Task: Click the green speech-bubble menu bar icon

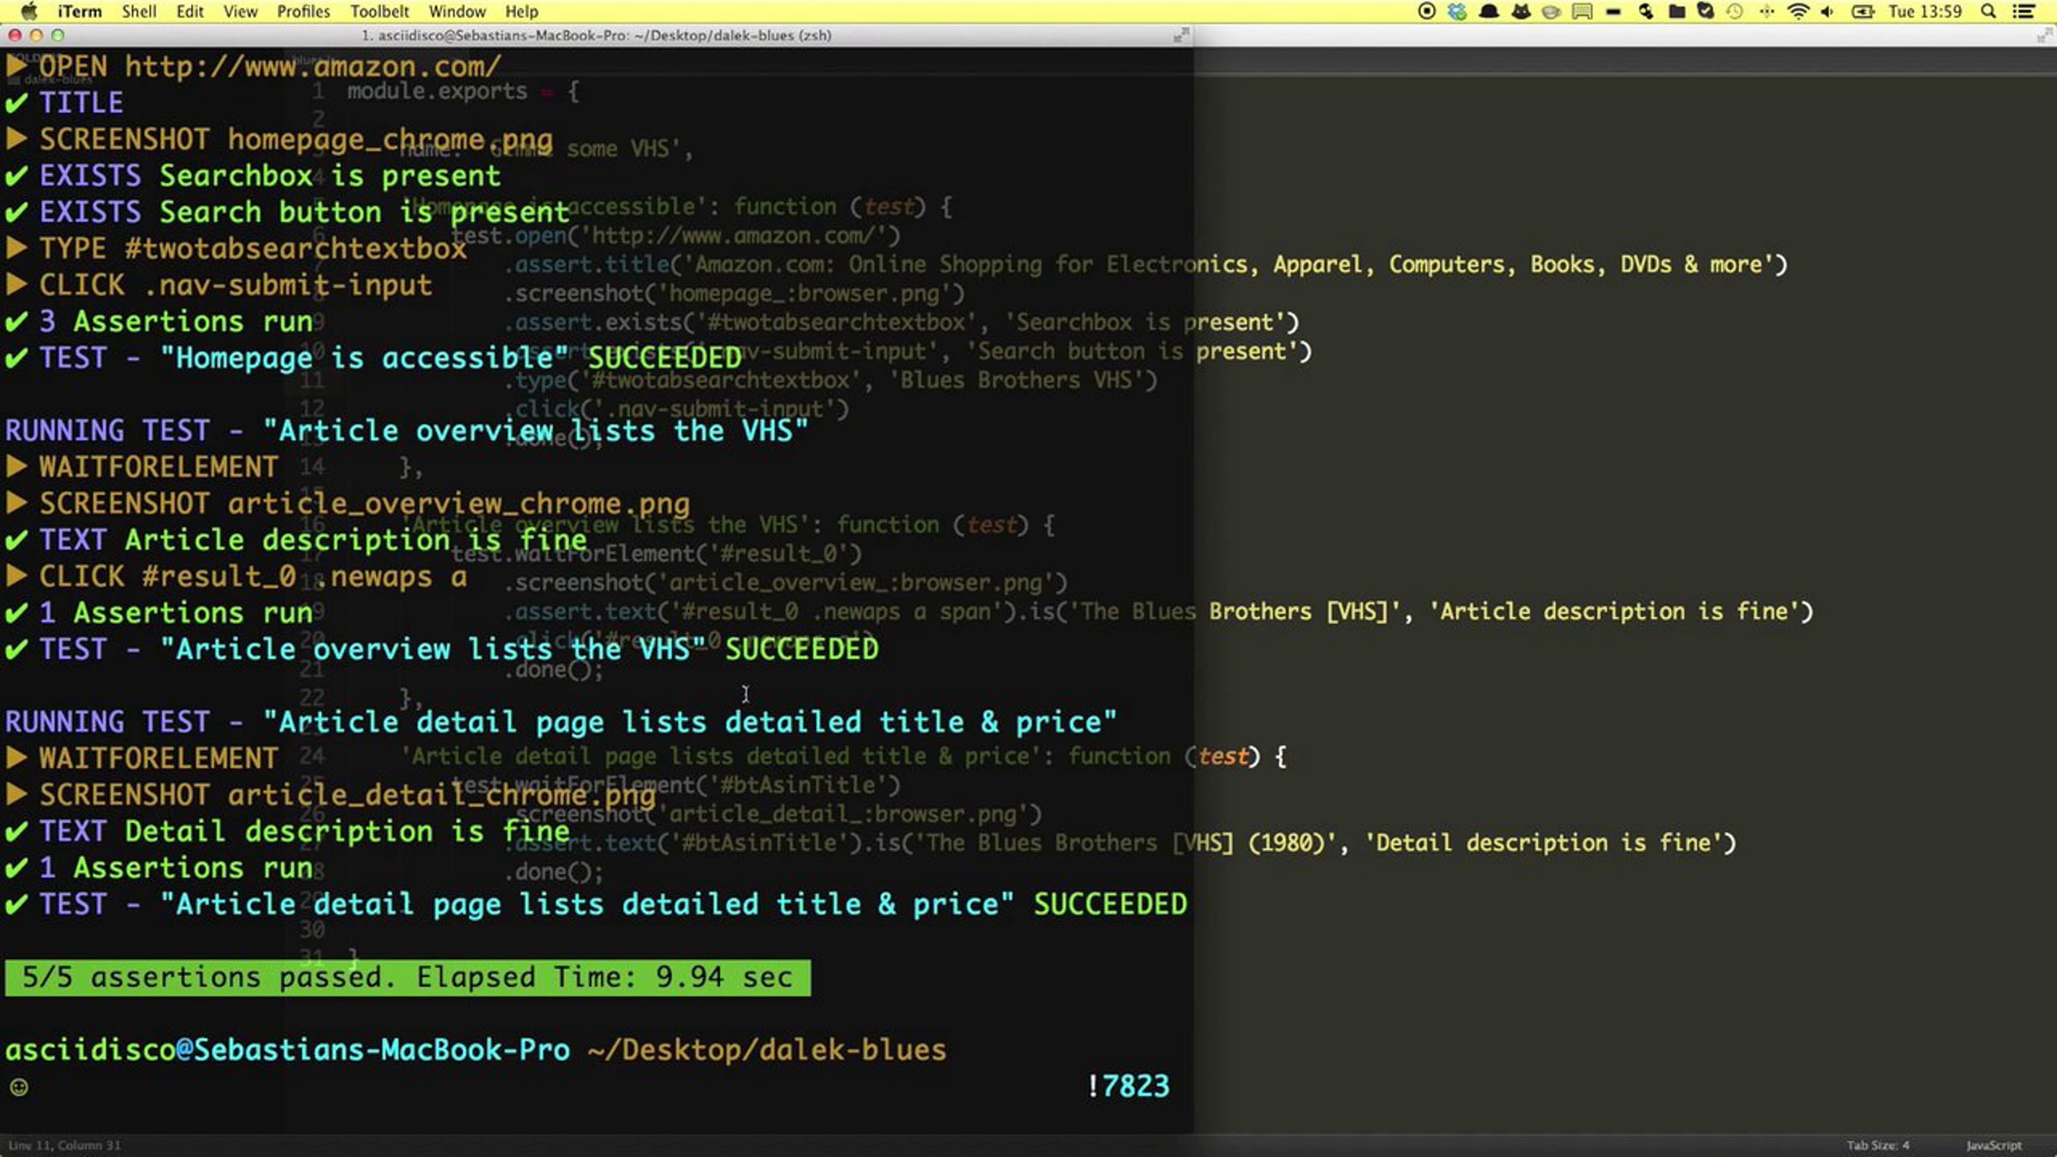Action: click(1582, 11)
